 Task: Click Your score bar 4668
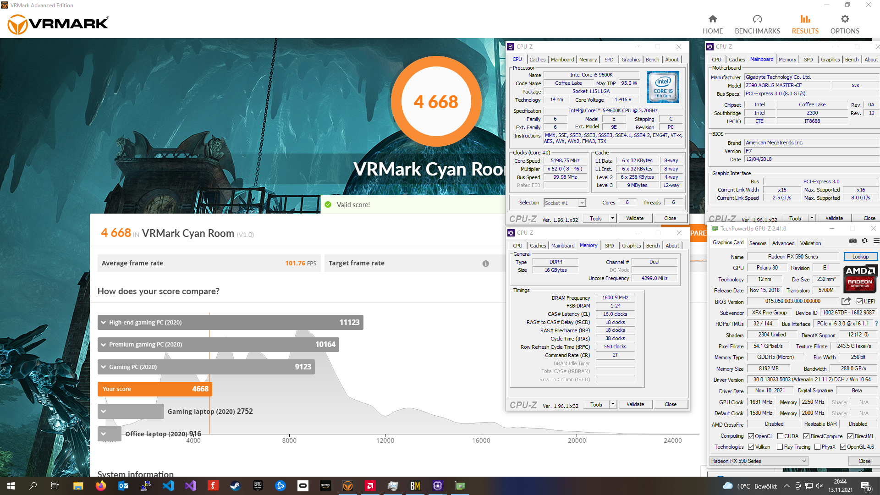(x=155, y=389)
